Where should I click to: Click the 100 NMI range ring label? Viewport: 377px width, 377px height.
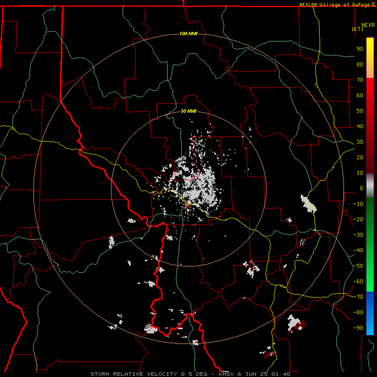click(188, 34)
